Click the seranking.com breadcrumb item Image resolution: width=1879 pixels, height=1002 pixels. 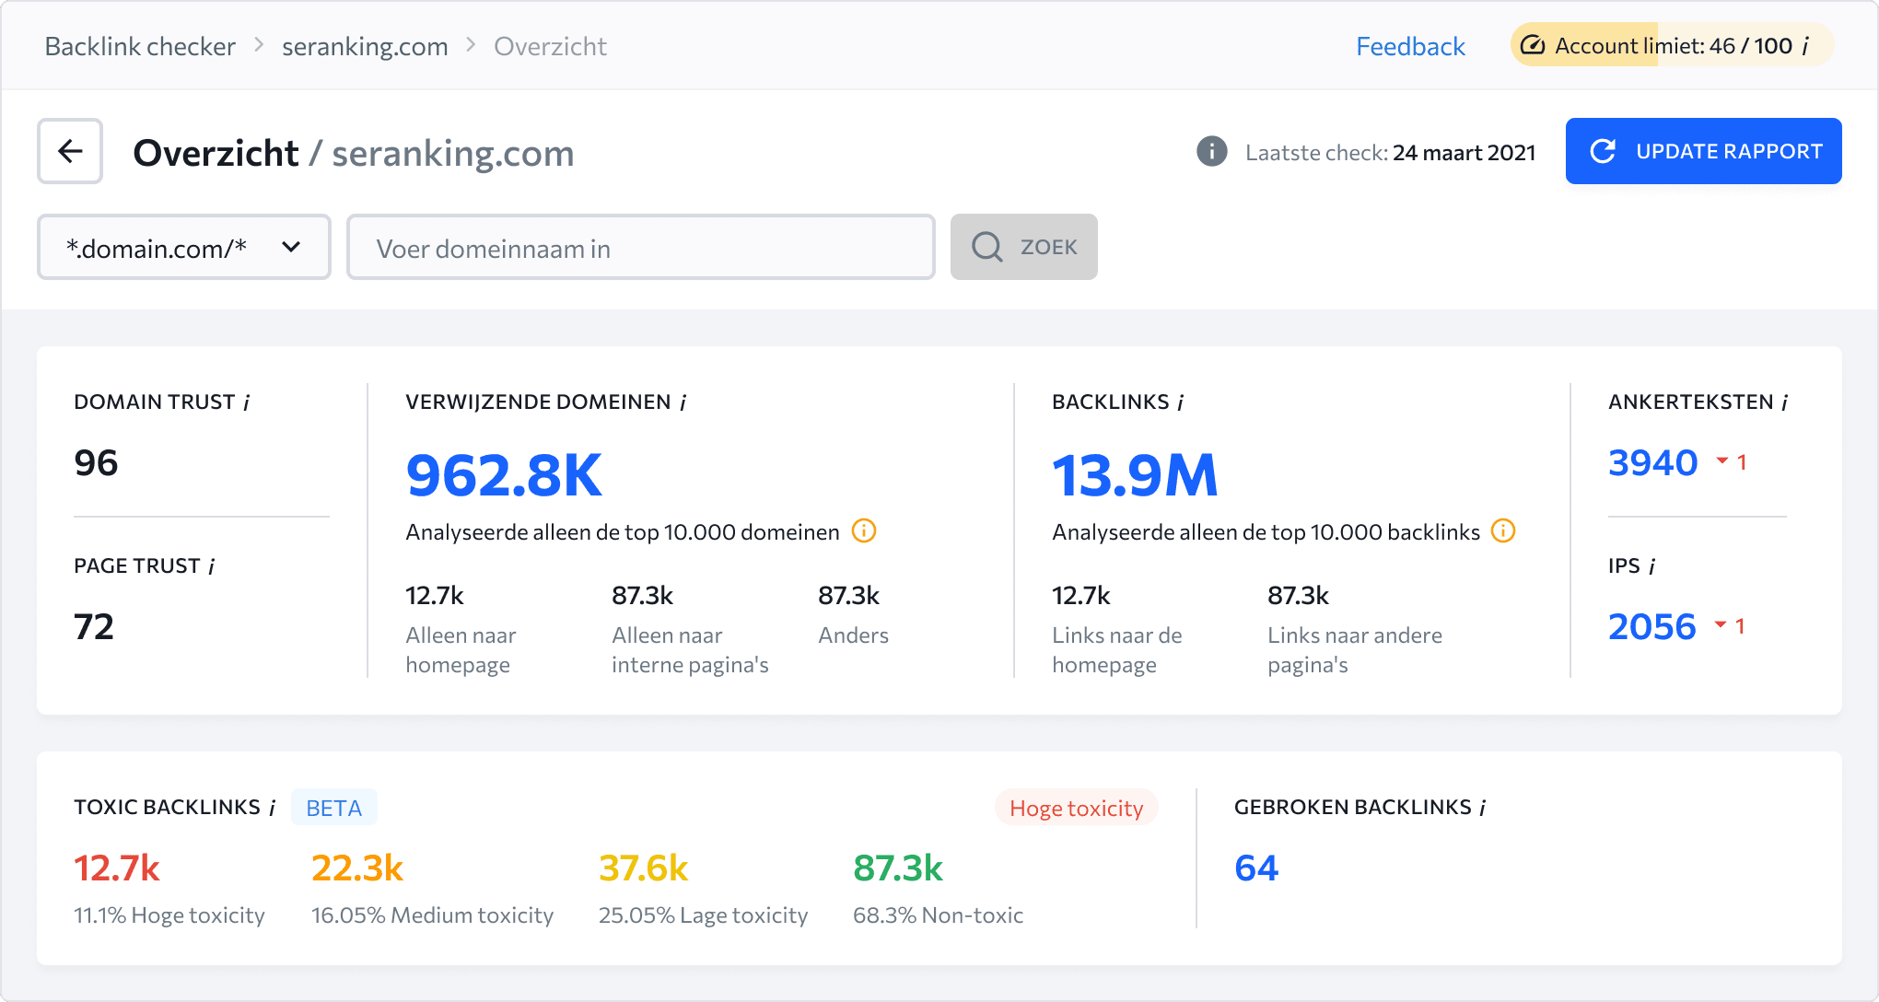(364, 46)
